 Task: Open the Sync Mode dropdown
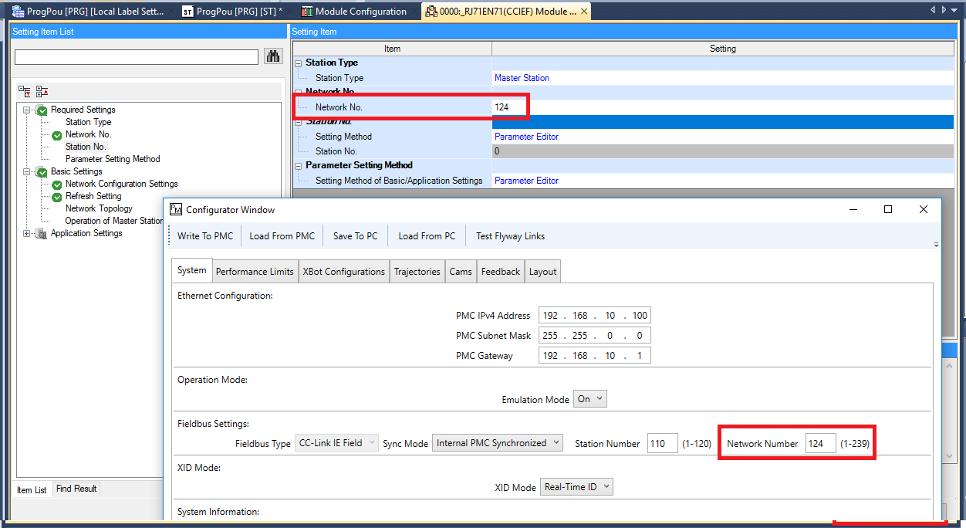497,443
